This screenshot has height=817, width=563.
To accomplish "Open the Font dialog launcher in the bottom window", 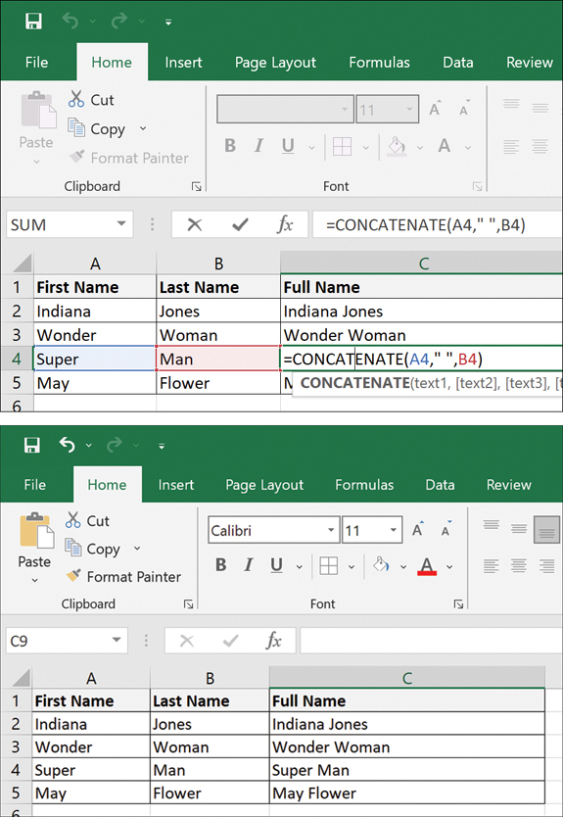I will point(458,604).
